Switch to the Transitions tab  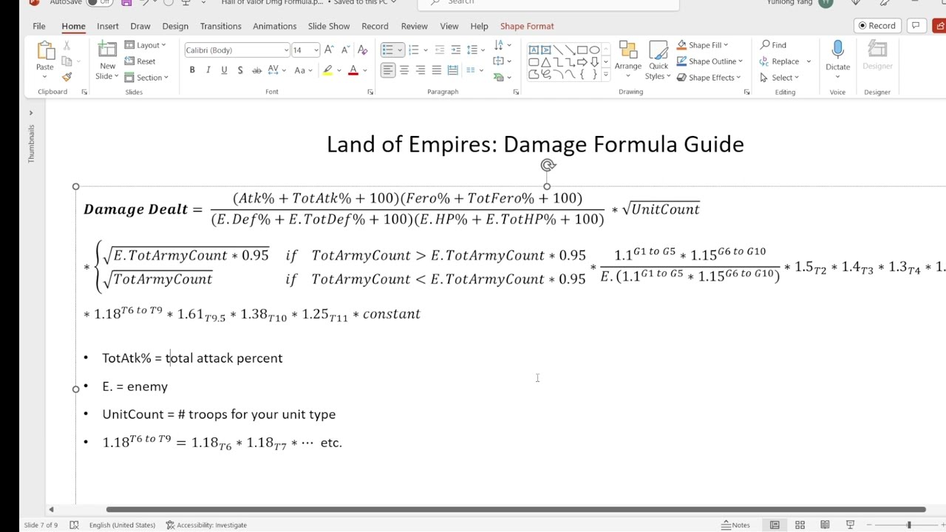pos(220,26)
